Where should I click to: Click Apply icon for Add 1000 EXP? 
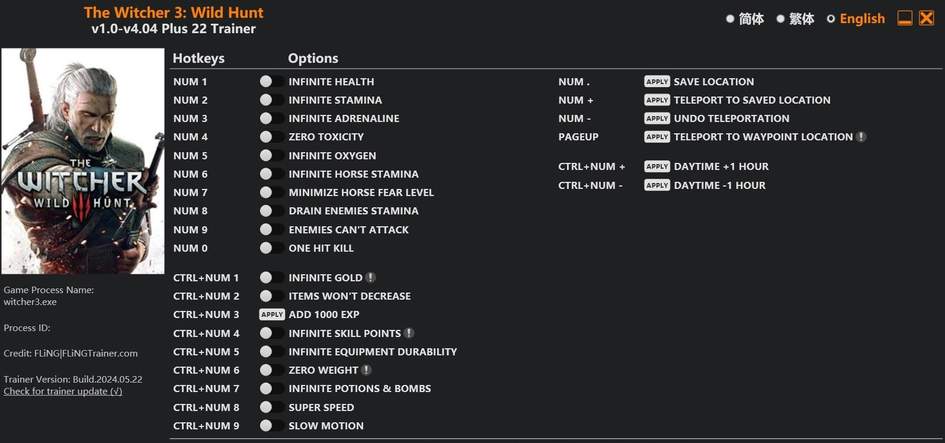tap(272, 314)
